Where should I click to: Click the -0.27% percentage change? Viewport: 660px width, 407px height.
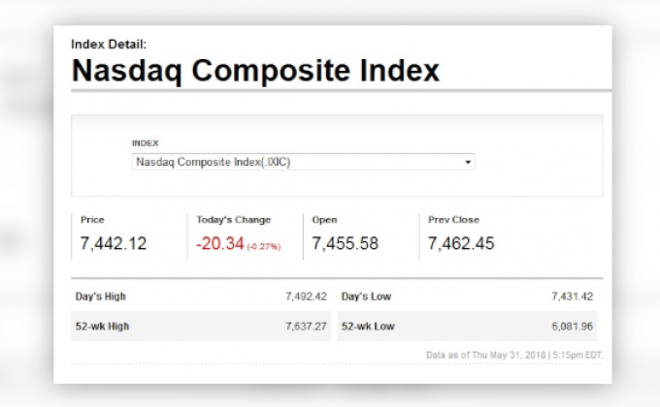point(264,246)
